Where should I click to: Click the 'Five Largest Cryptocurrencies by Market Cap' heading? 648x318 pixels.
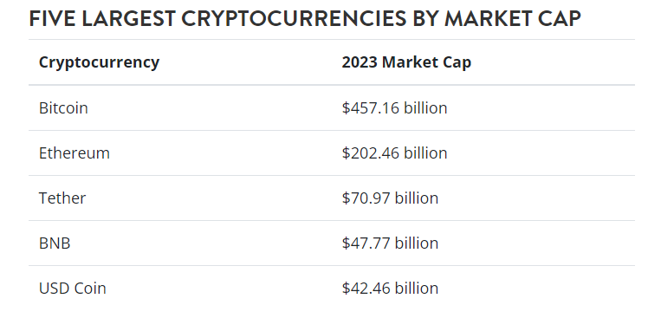tap(305, 18)
